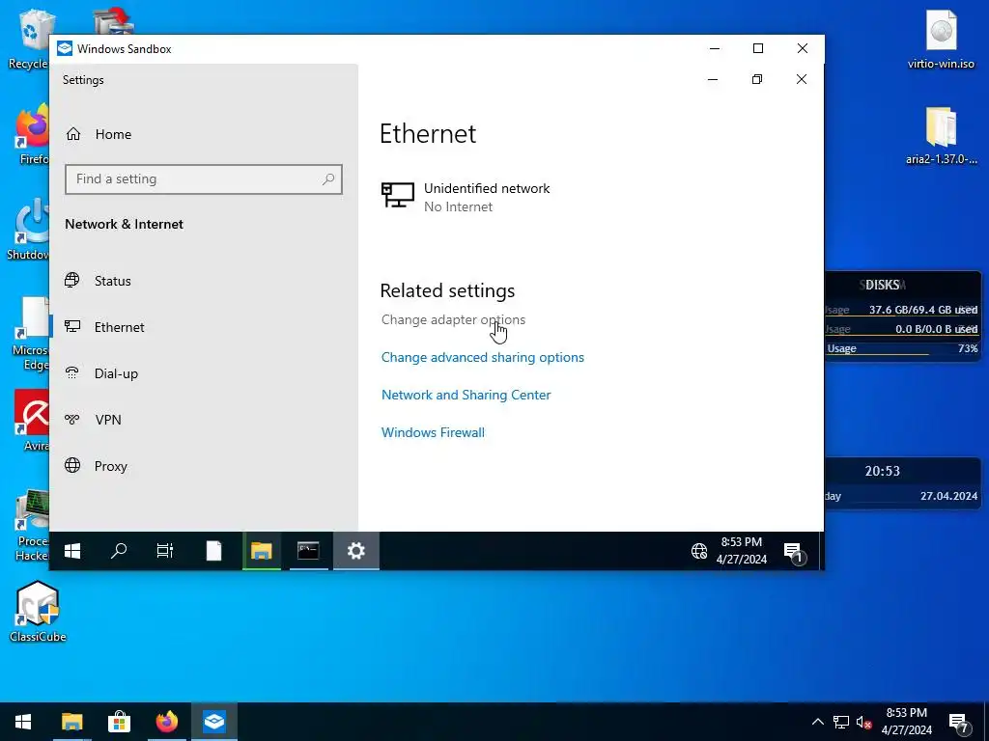Select the ClassiCube desktop shortcut
The width and height of the screenshot is (989, 741).
38,612
